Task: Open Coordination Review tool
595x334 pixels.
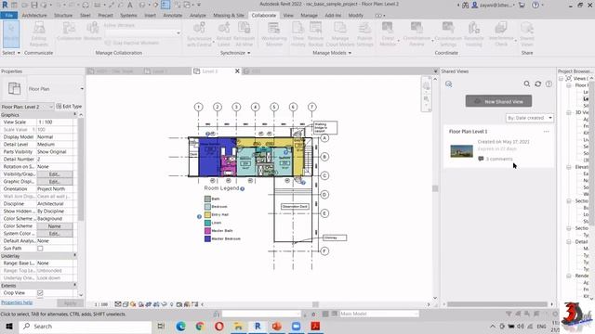Action: tap(416, 34)
